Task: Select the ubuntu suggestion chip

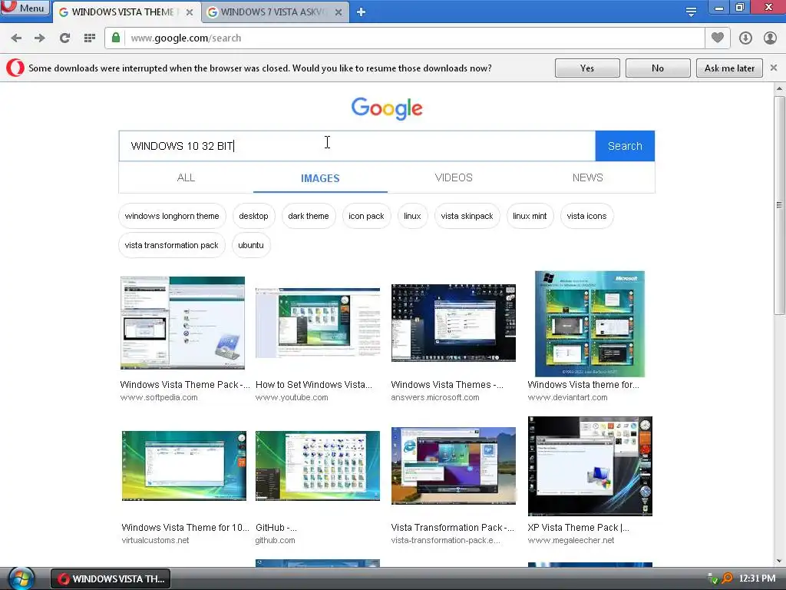Action: click(x=251, y=245)
